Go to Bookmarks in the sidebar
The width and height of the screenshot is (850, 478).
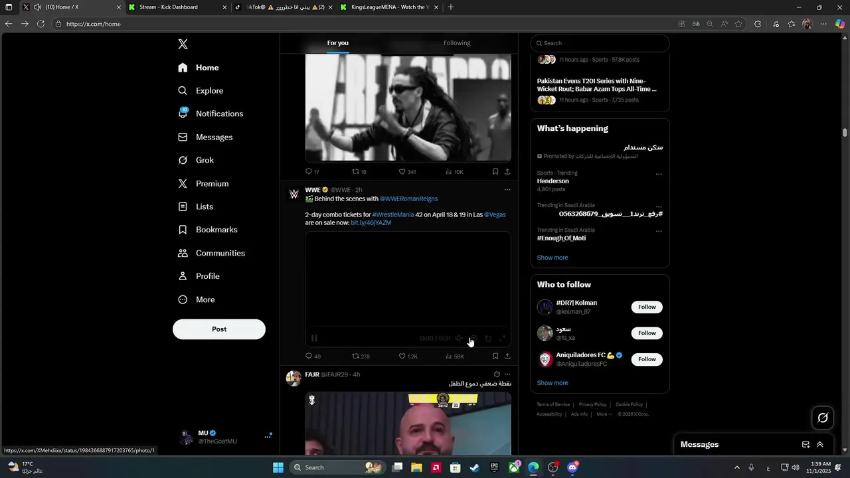[x=208, y=230]
